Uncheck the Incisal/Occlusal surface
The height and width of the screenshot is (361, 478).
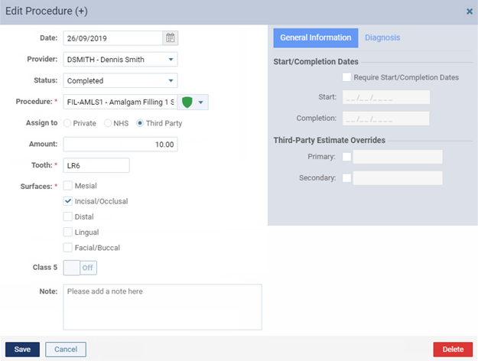point(67,201)
